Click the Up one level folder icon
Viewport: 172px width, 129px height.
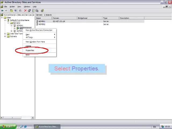(x=11, y=11)
